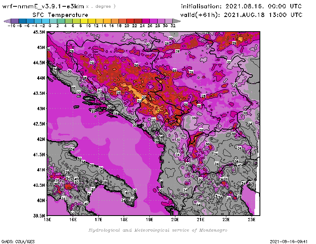Pick the yellow swatch between 8 and 10

coord(84,21)
